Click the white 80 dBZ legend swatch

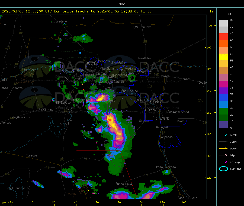(223, 23)
